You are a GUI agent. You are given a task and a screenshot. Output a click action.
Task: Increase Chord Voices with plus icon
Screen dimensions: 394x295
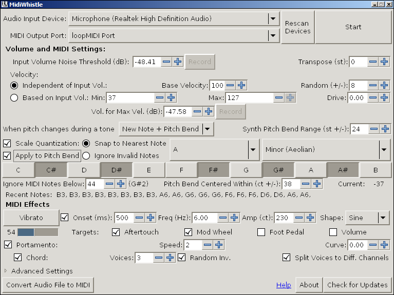coord(170,258)
